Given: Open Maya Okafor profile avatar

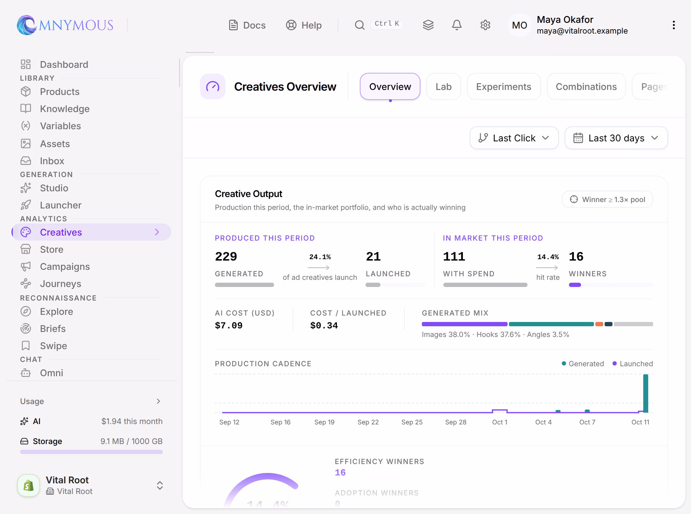Looking at the screenshot, I should [x=519, y=25].
